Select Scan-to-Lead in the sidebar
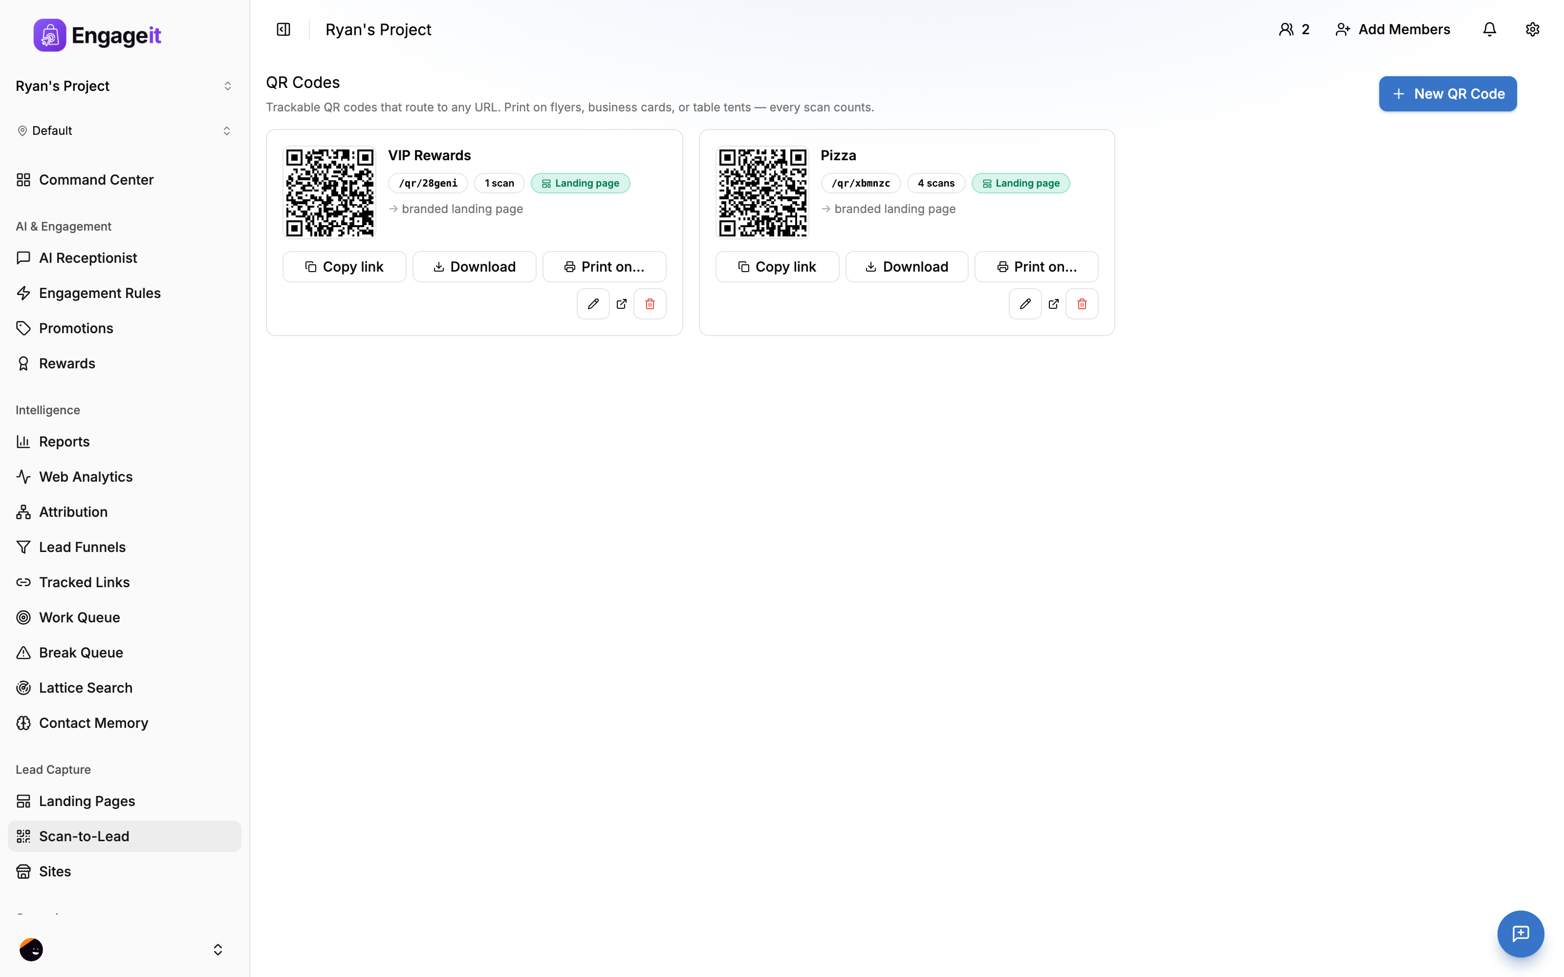The width and height of the screenshot is (1564, 977). point(124,836)
